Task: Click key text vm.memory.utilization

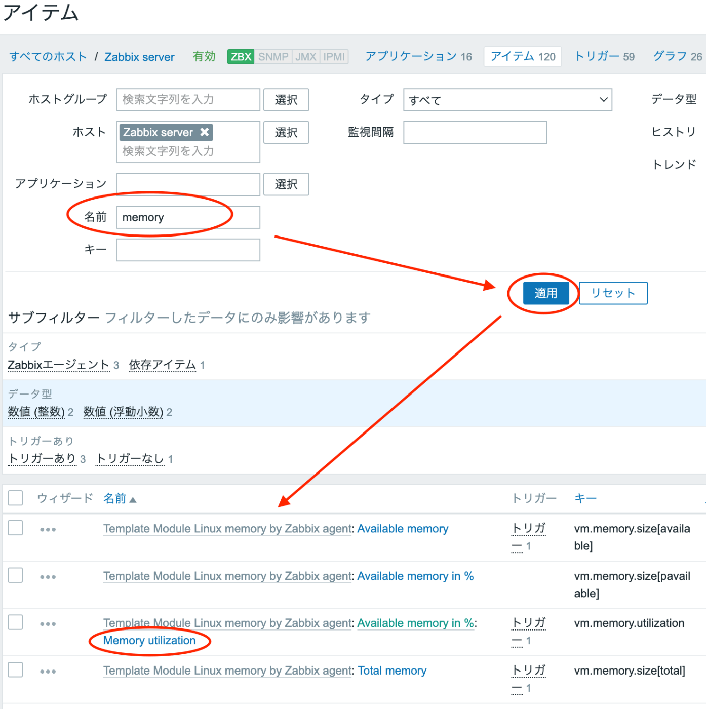Action: [x=629, y=623]
